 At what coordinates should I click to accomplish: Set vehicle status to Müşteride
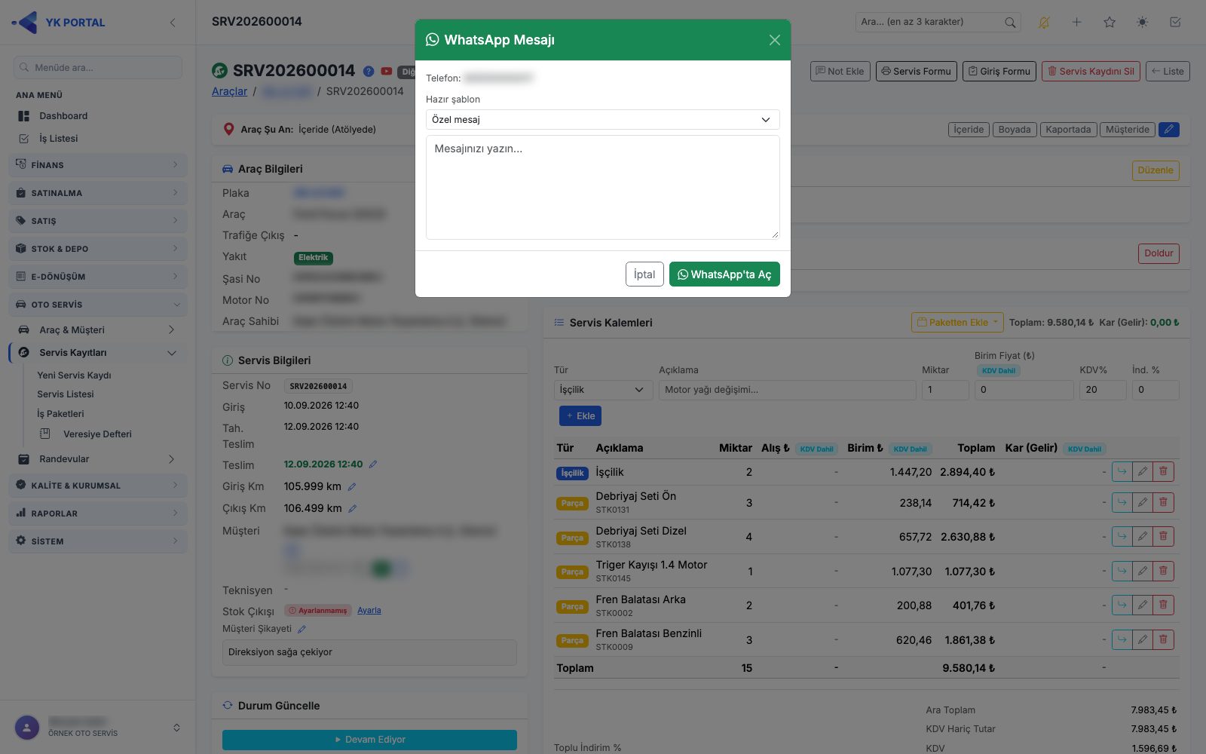[x=1128, y=130]
